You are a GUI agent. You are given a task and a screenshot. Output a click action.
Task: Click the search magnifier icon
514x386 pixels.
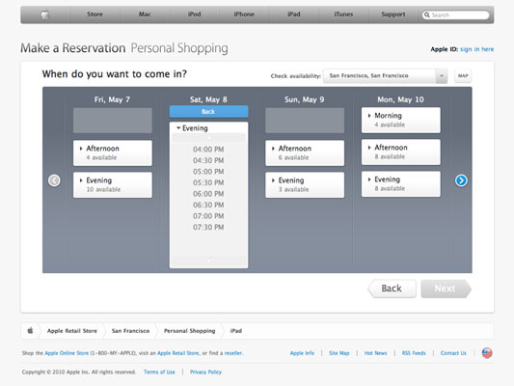pyautogui.click(x=427, y=14)
